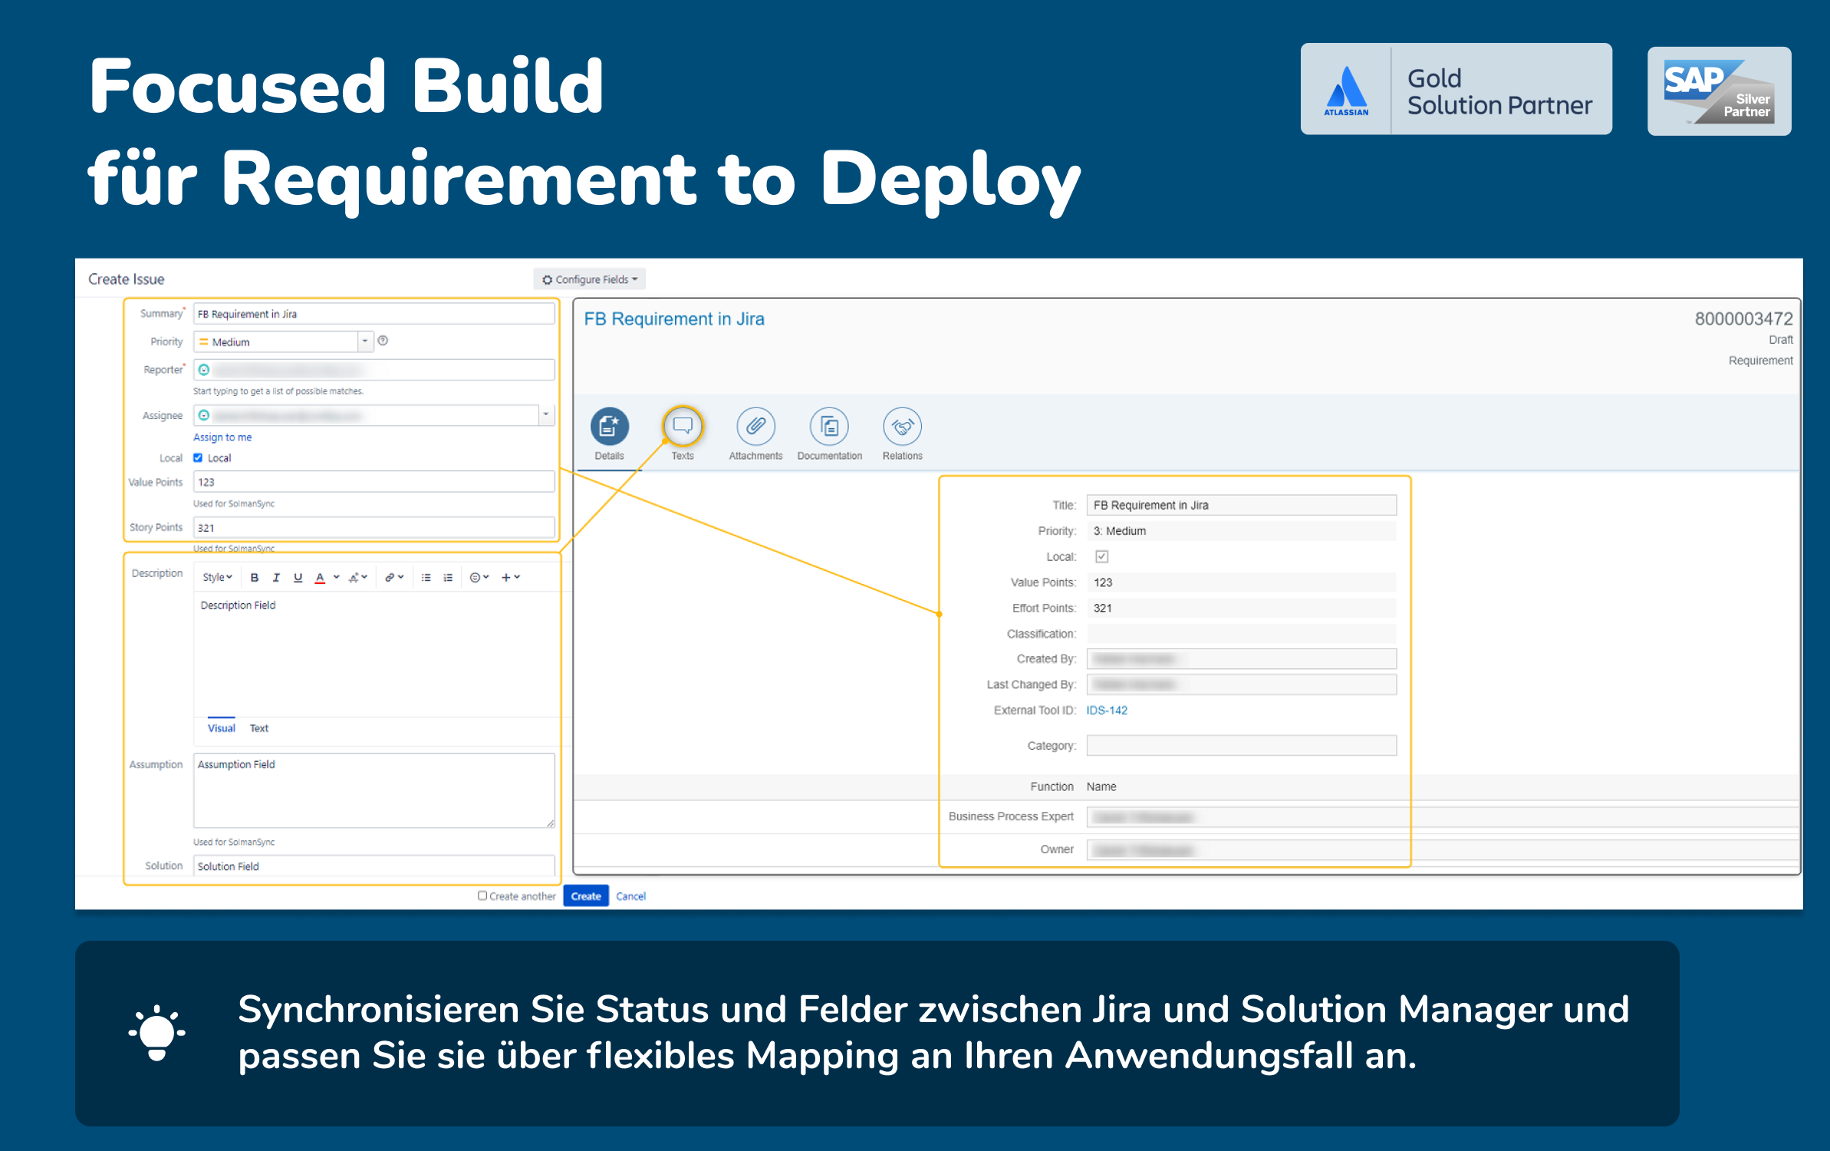Apply italic formatting in Description toolbar
This screenshot has width=1830, height=1151.
click(x=276, y=577)
